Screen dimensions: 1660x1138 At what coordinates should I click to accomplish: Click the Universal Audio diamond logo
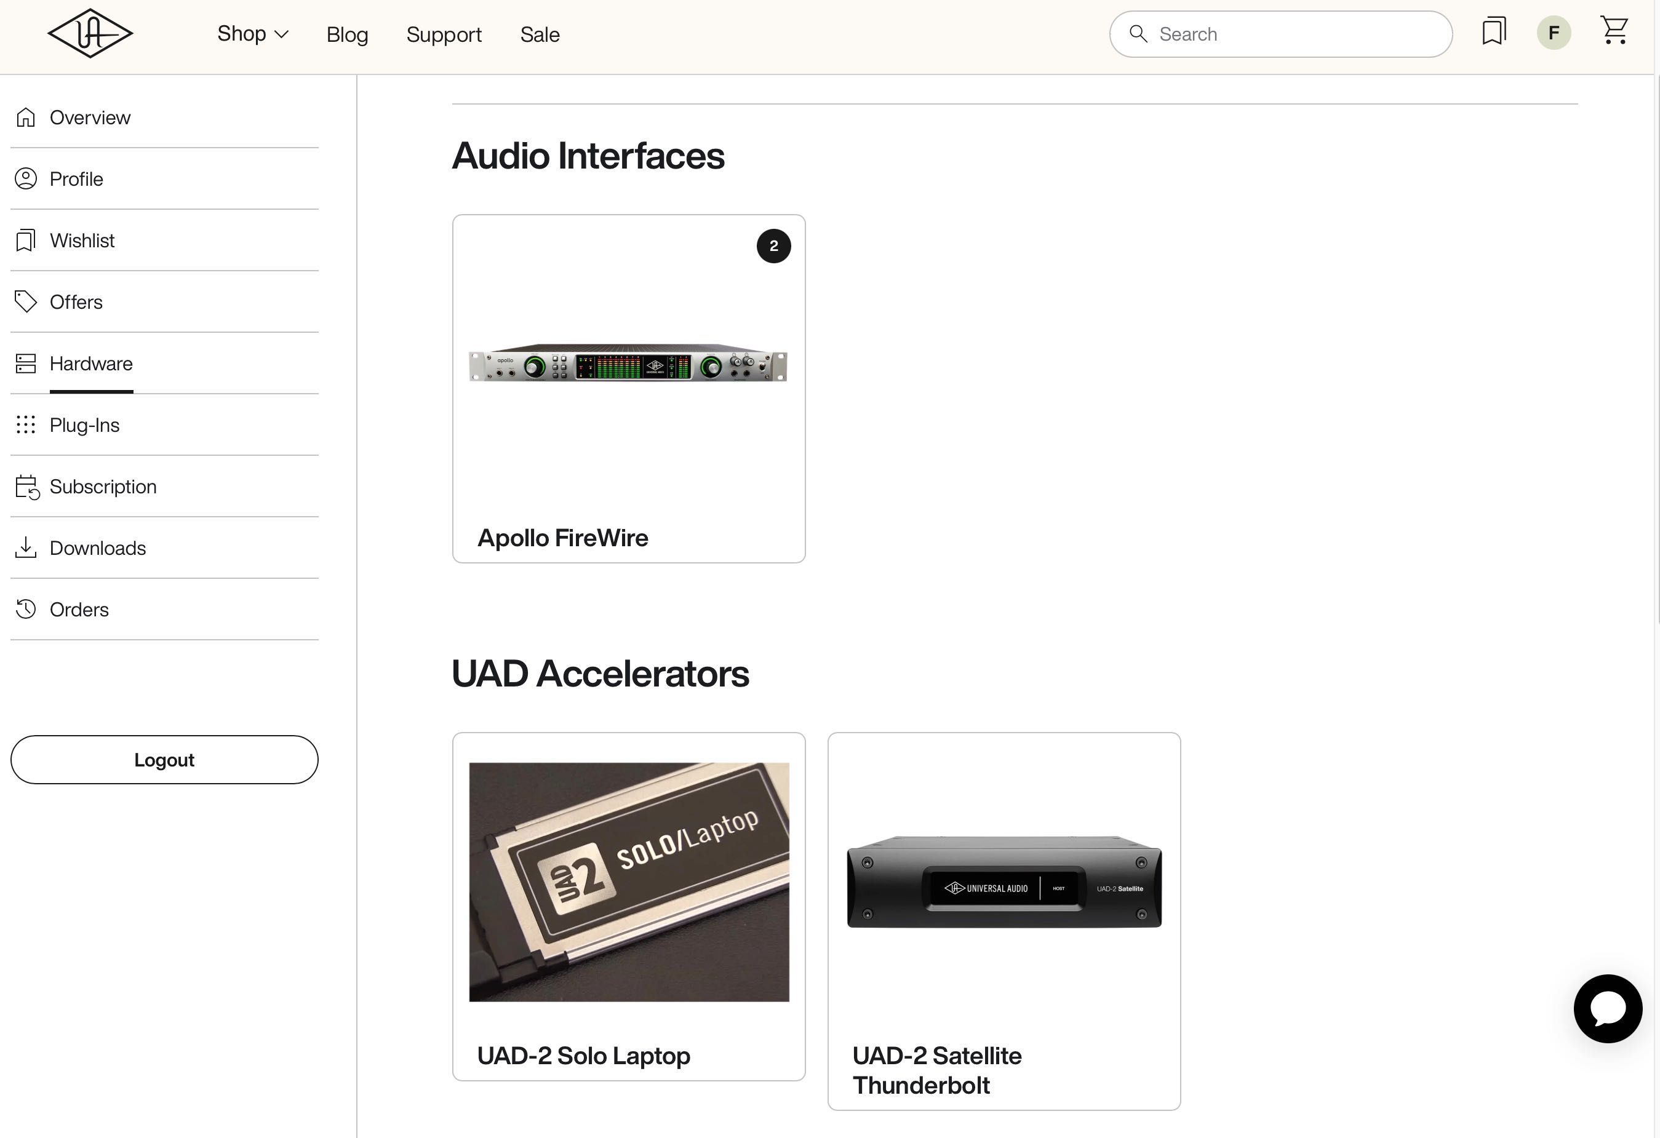90,34
